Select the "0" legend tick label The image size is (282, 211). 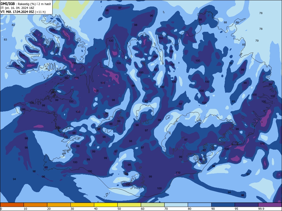click(x=1, y=209)
